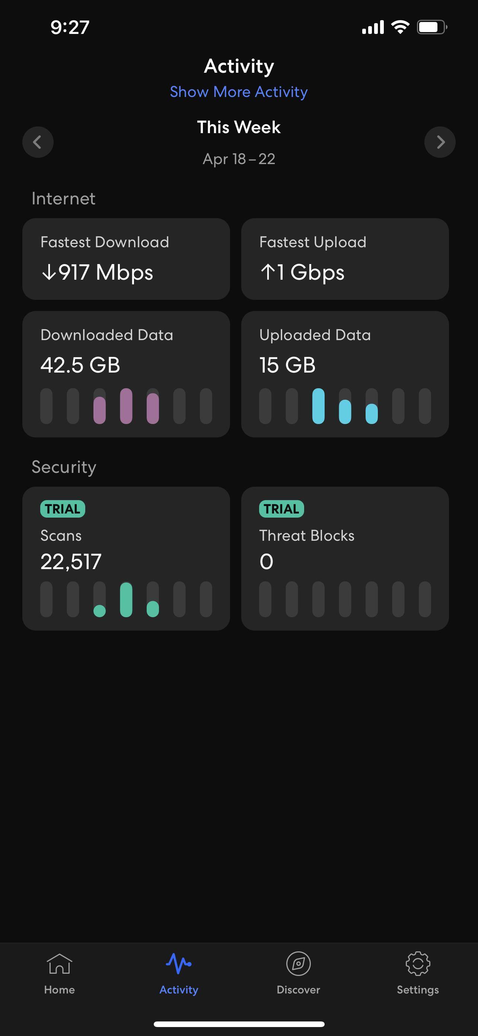This screenshot has height=1036, width=478.
Task: Open the Downloaded Data card
Action: tap(126, 374)
